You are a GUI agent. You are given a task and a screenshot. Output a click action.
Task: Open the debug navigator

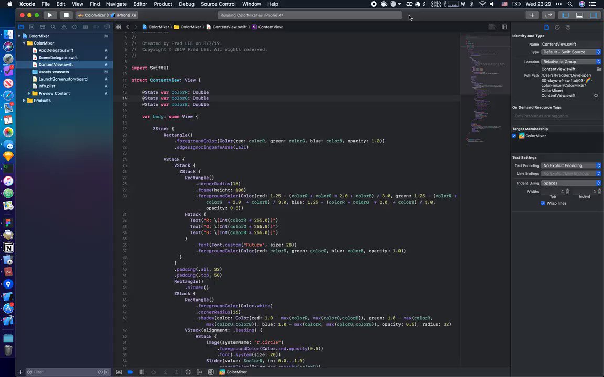(85, 27)
